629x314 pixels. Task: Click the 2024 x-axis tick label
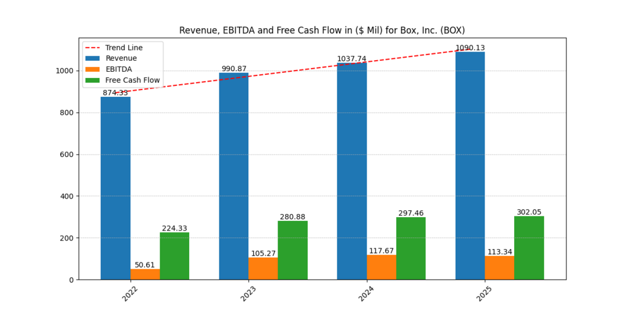coord(367,293)
